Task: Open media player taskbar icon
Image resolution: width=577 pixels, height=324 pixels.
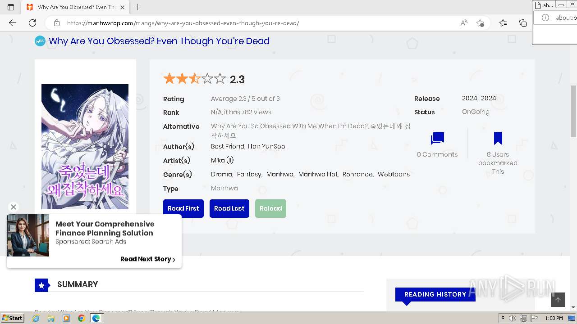Action: pos(66,318)
